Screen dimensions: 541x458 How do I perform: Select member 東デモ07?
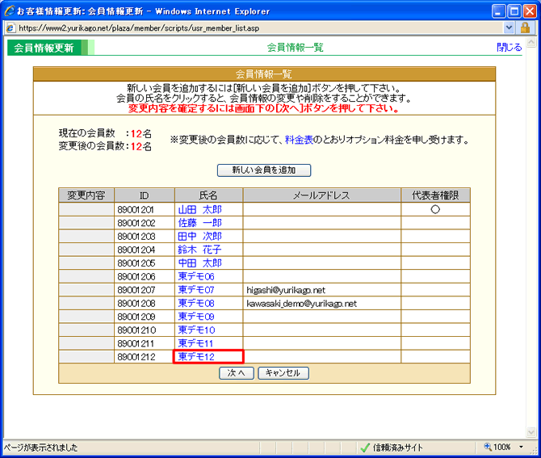(x=196, y=290)
